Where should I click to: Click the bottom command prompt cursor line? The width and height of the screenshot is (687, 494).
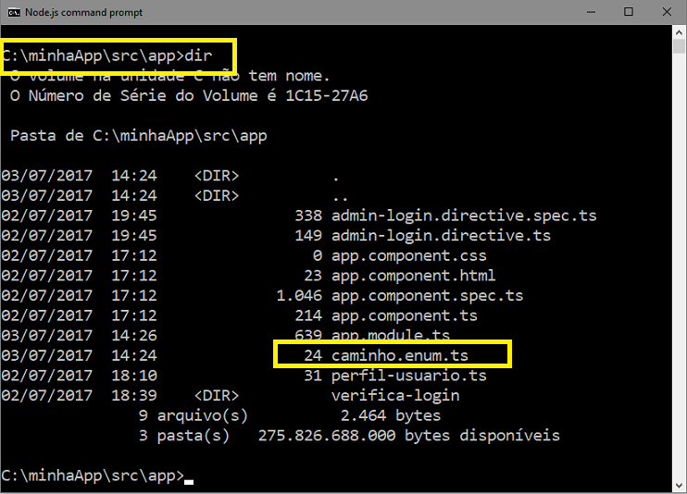point(97,475)
